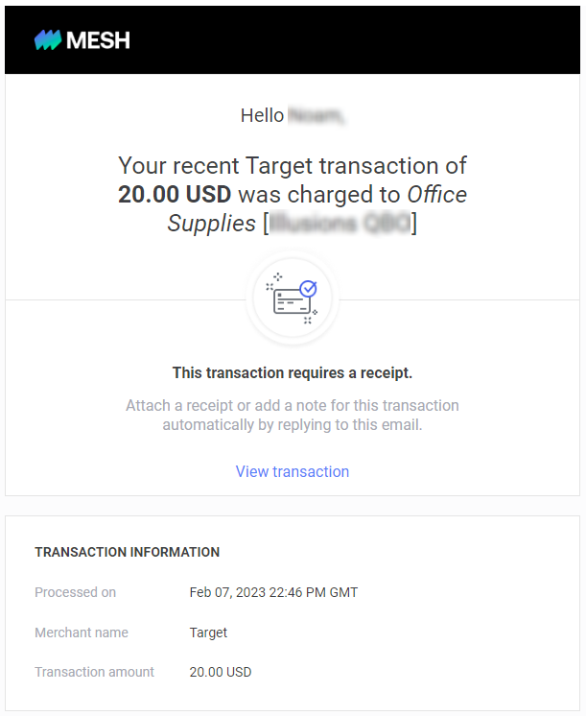Image resolution: width=586 pixels, height=716 pixels.
Task: Click the 'Merchant name' label
Action: point(82,632)
